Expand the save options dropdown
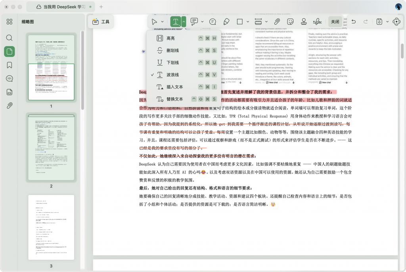Screen dimensions: 406x272 pos(387,22)
